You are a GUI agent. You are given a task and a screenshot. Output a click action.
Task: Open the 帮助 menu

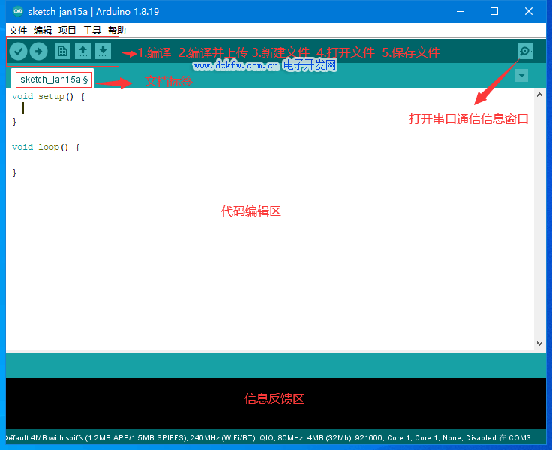[x=117, y=31]
